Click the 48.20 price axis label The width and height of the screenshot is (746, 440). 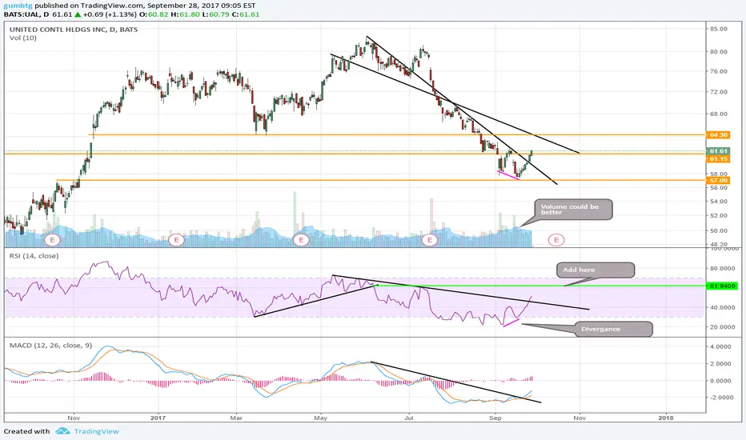(x=719, y=244)
